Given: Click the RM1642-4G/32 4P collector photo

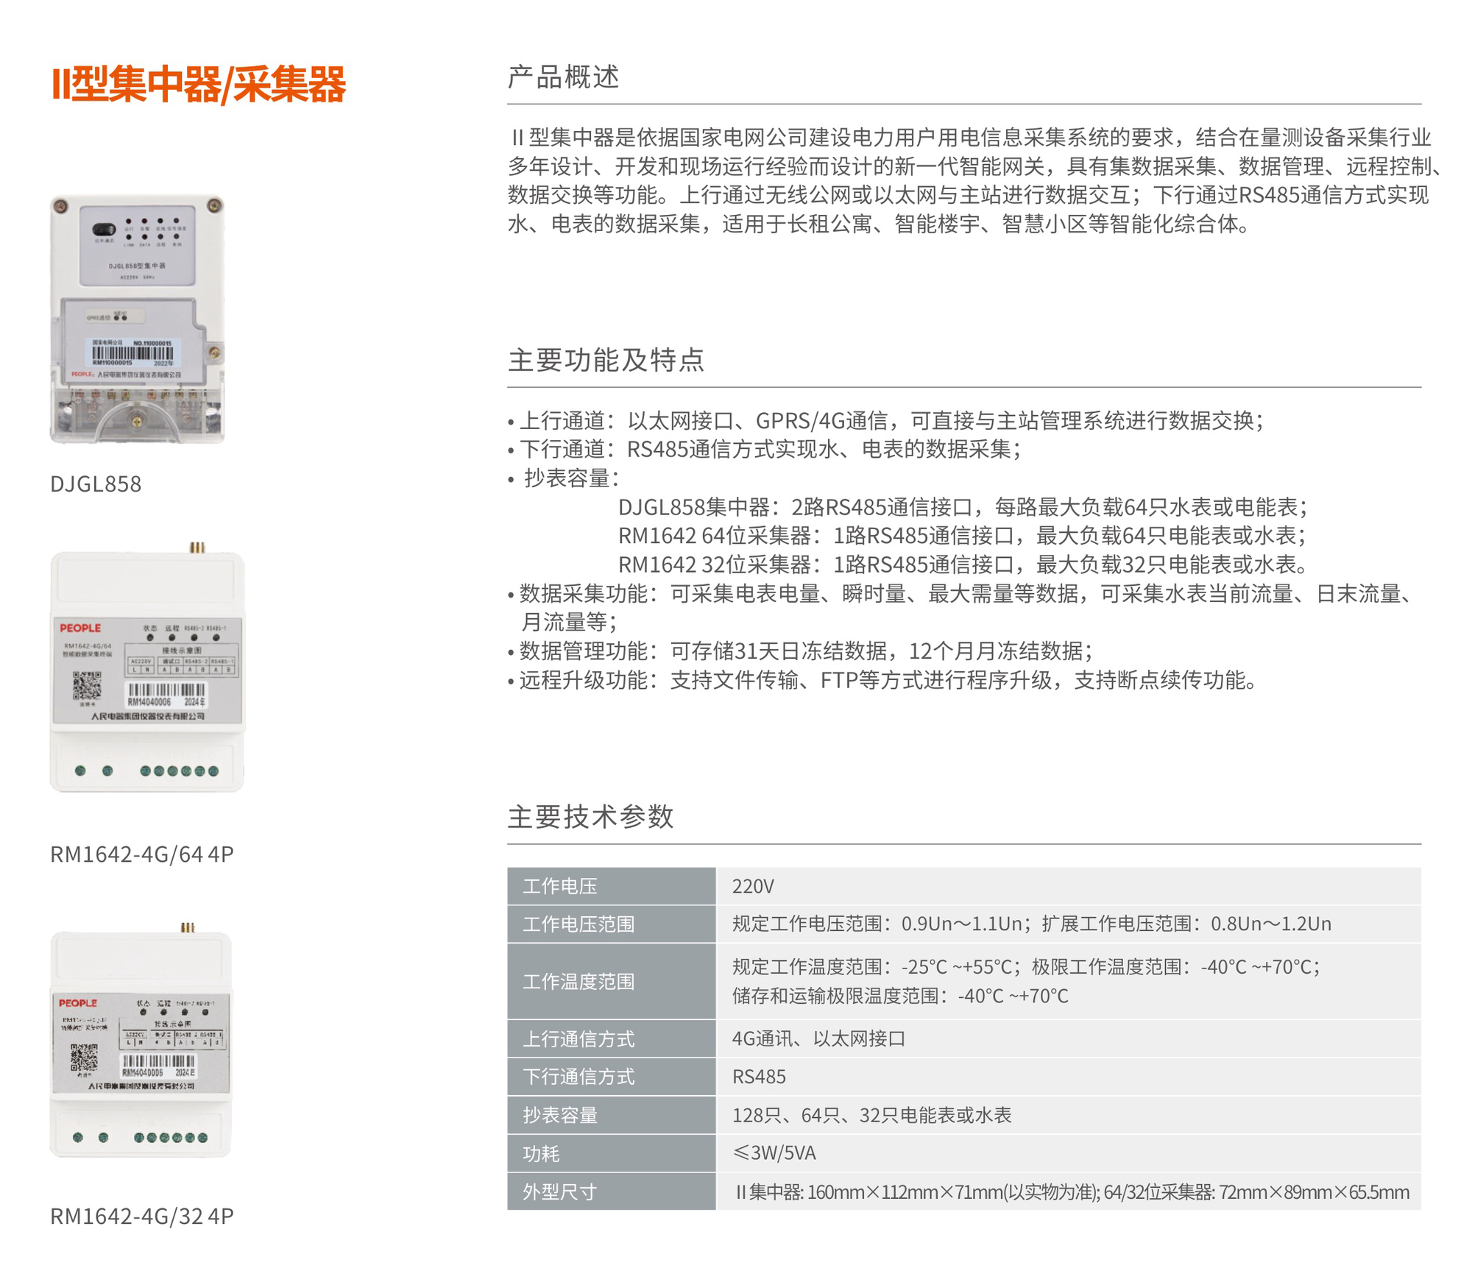Looking at the screenshot, I should click(141, 1045).
